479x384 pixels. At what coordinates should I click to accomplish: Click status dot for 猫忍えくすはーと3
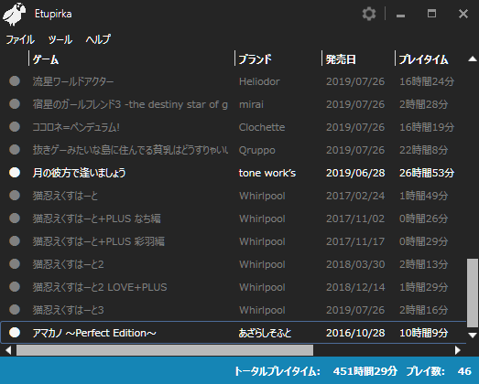(15, 310)
